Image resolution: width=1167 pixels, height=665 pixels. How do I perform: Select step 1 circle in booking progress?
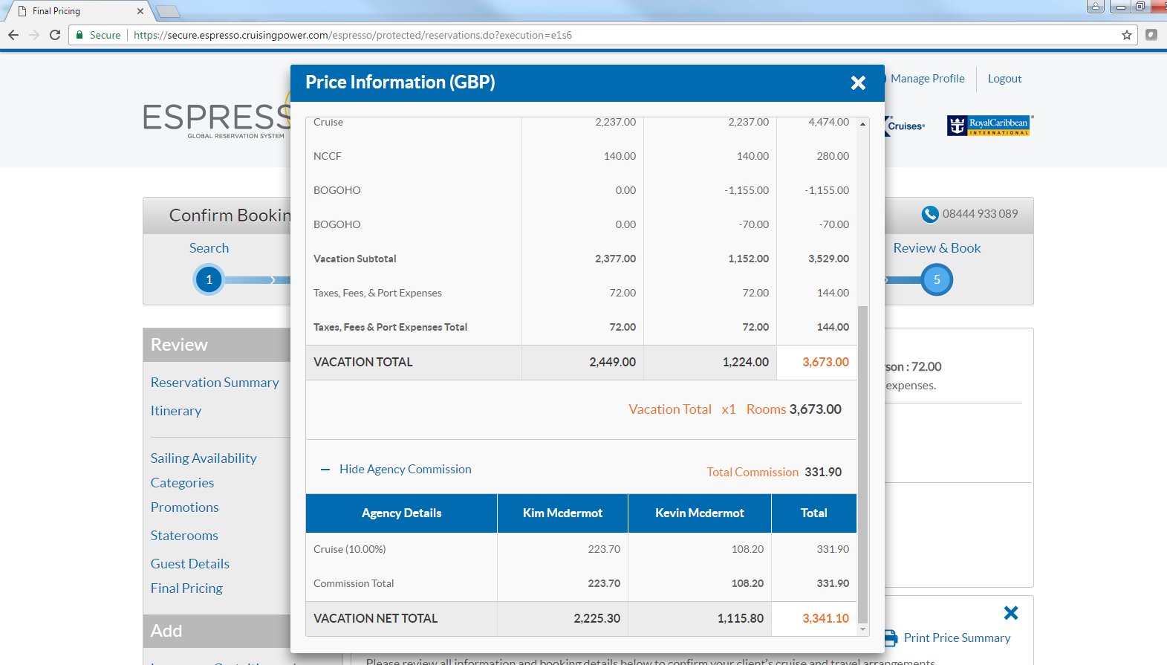coord(209,280)
